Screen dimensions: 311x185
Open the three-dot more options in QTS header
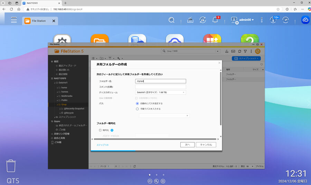262,20
